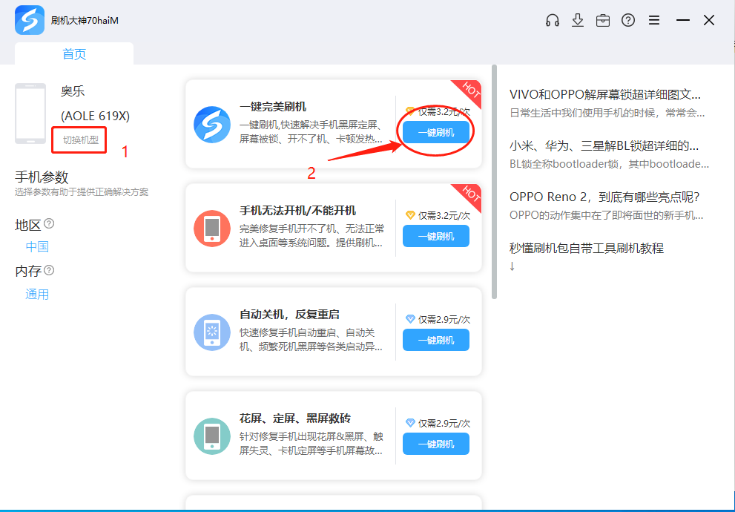This screenshot has width=735, height=512.
Task: Click the 仅需3.2元/次 price on 手机无法开机 card
Action: (x=444, y=216)
